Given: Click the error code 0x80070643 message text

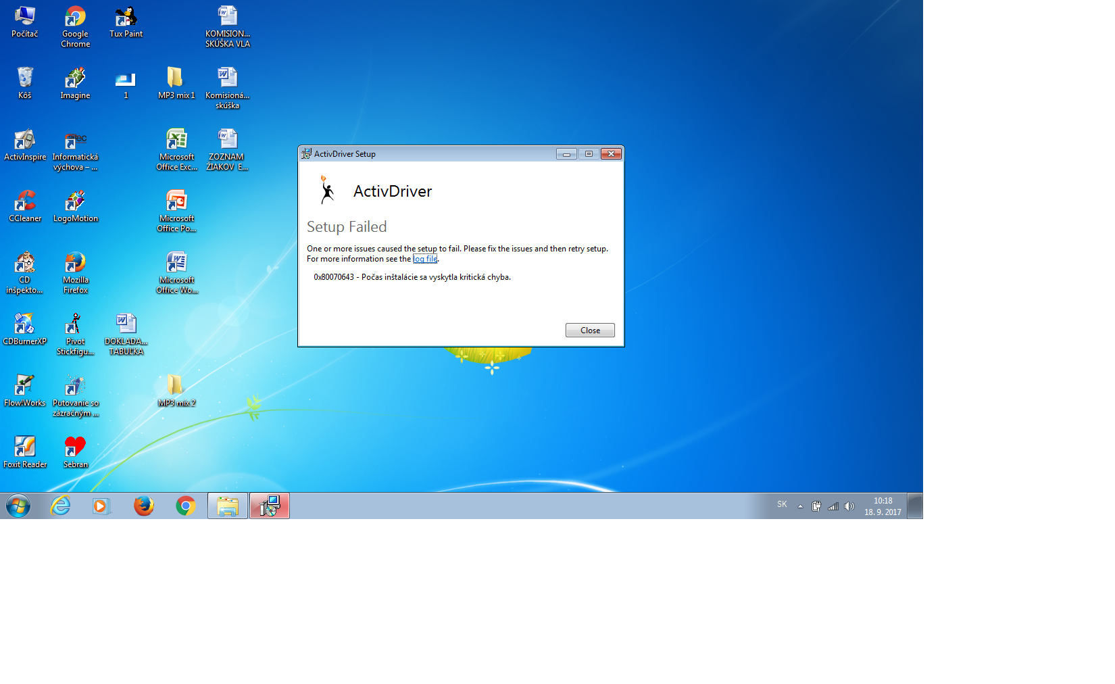Looking at the screenshot, I should (x=412, y=277).
